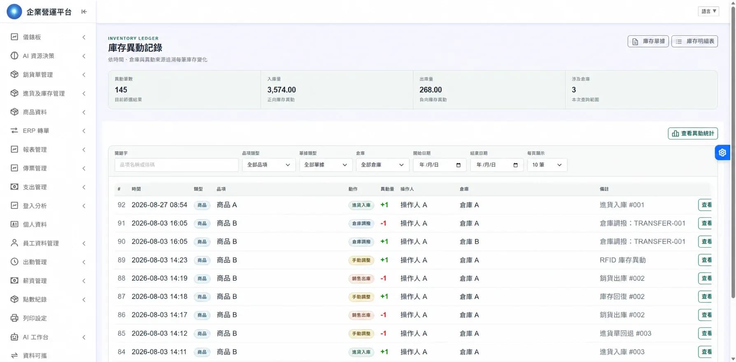Click the 列印設定 printer icon
Image resolution: width=736 pixels, height=362 pixels.
click(x=14, y=318)
